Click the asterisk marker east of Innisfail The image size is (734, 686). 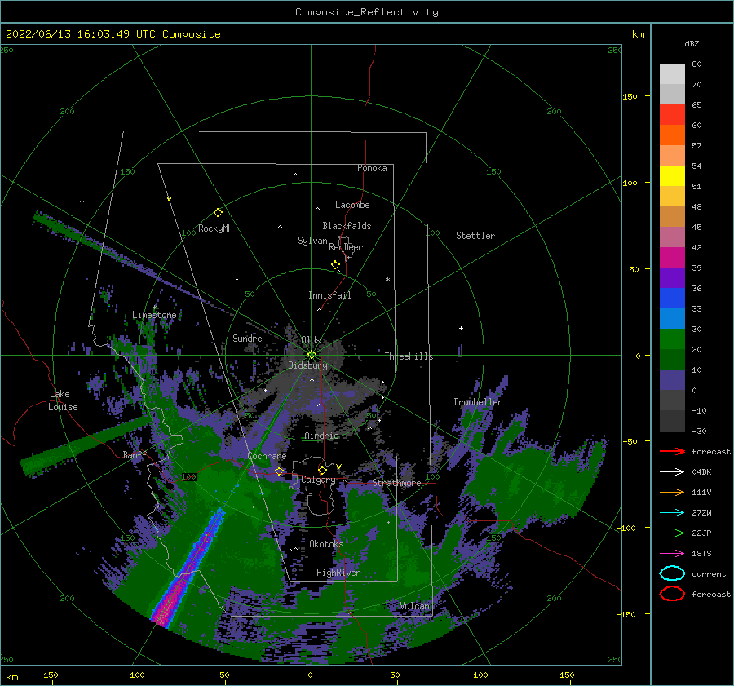click(387, 280)
